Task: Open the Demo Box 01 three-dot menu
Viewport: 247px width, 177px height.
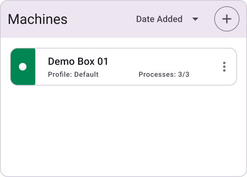Action: pos(224,67)
